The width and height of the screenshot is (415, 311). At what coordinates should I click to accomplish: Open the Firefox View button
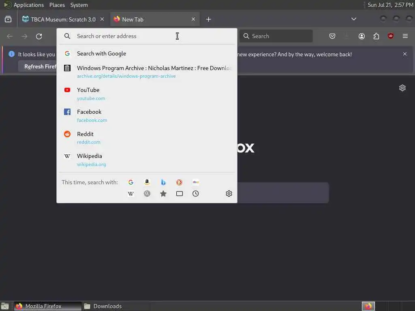click(x=8, y=19)
